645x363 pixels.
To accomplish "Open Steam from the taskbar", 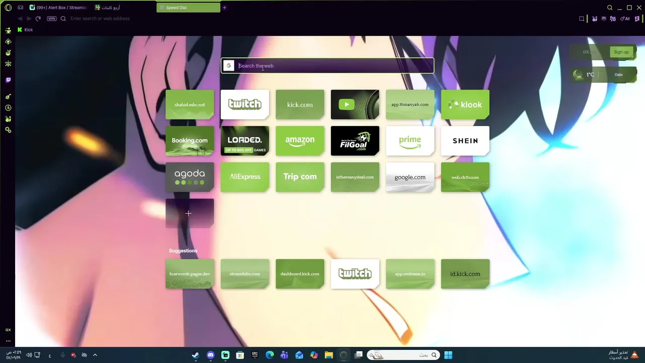I will coord(196,355).
